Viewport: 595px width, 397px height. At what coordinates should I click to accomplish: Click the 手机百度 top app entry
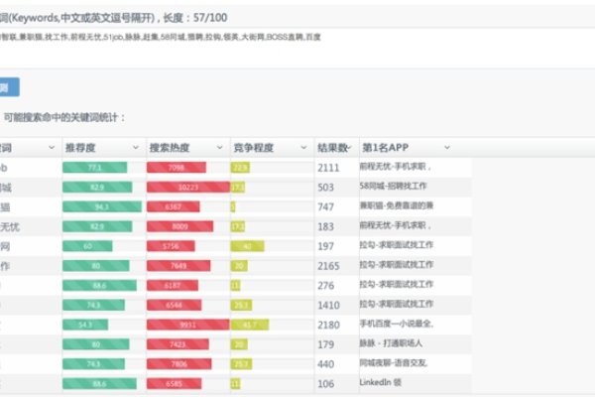click(397, 324)
